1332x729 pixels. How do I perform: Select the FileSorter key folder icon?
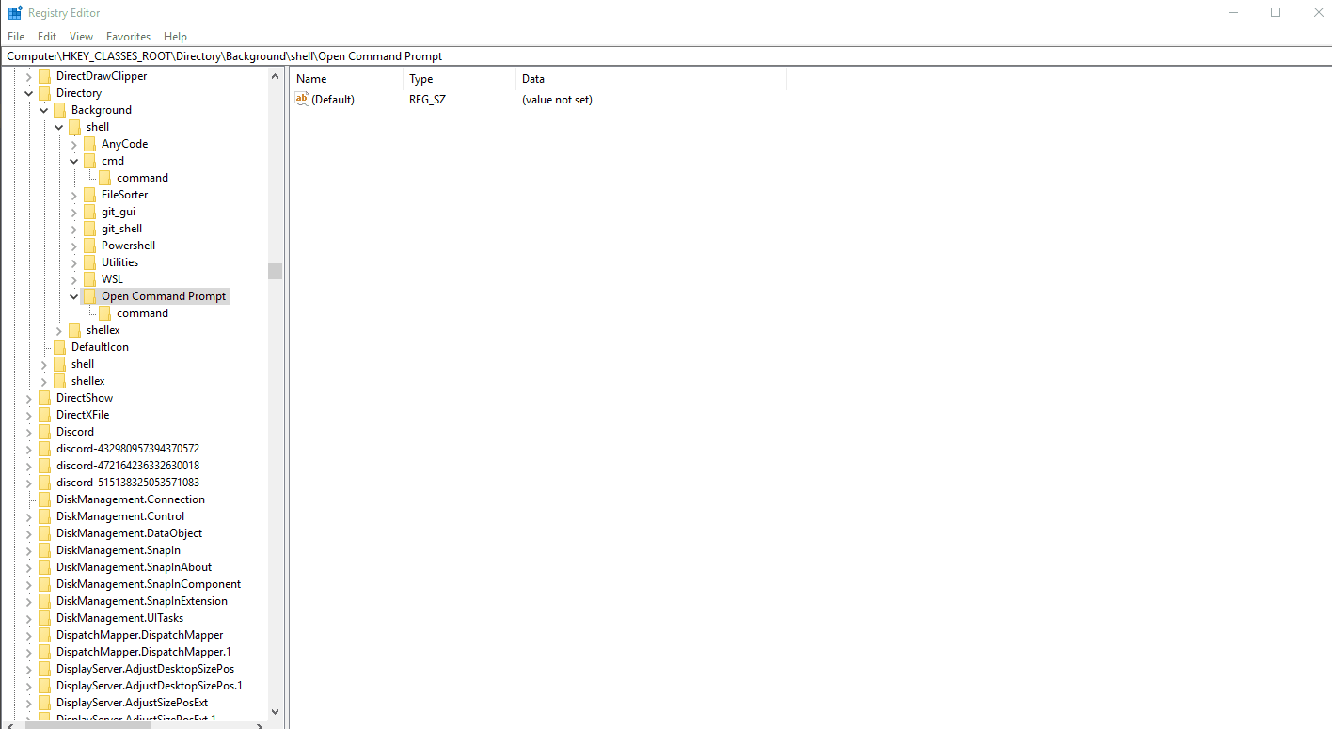[x=89, y=194]
